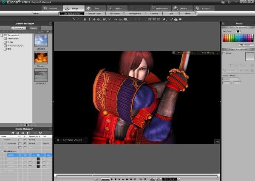
Task: Open the Preview Camera dropdown in viewport
Action: click(x=187, y=53)
